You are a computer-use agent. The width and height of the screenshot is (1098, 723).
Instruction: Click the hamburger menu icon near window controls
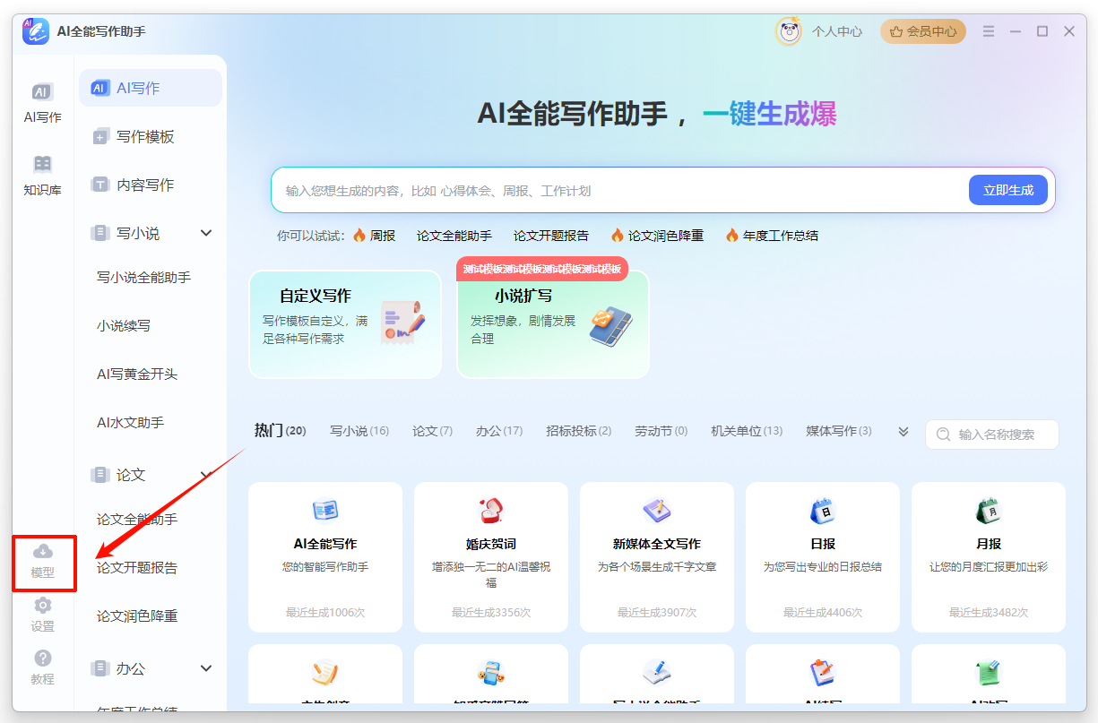tap(989, 30)
